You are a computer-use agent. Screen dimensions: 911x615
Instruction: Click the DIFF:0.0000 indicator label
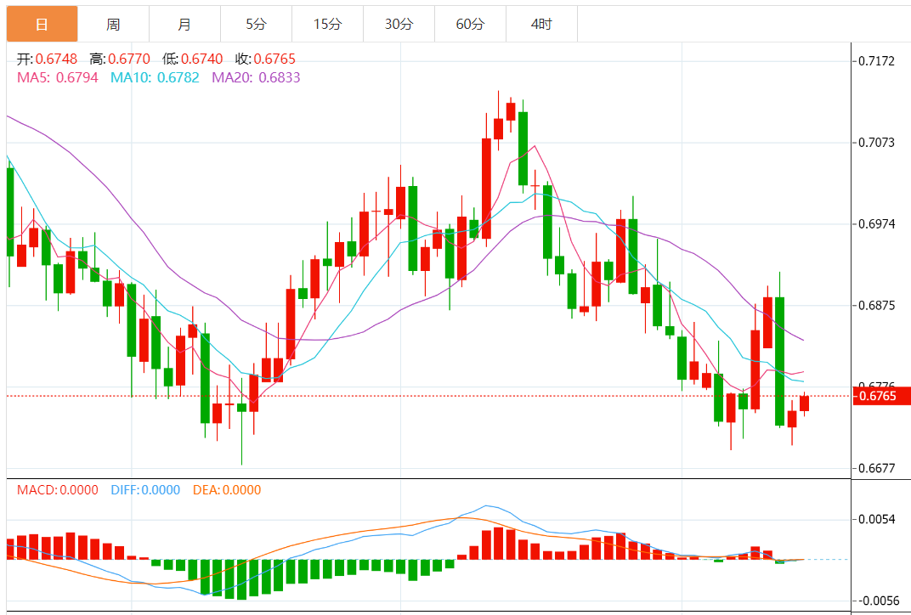[145, 490]
